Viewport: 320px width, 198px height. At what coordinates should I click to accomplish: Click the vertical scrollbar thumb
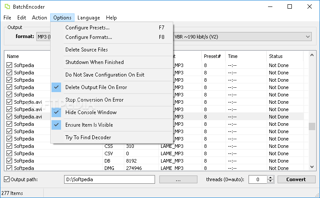tap(312, 126)
